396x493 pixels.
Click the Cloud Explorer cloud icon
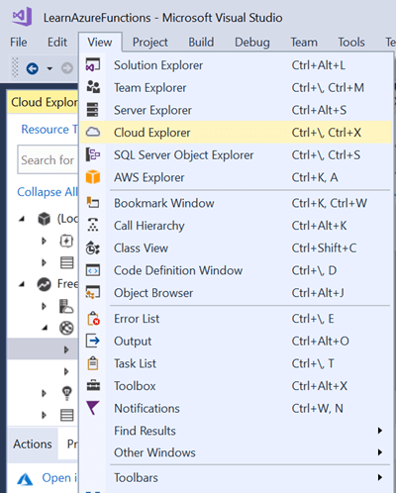93,132
